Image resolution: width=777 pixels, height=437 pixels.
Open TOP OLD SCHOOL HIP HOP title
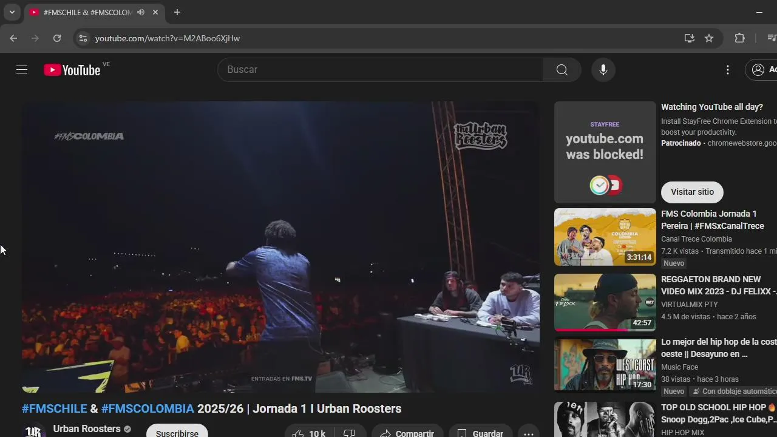point(719,413)
